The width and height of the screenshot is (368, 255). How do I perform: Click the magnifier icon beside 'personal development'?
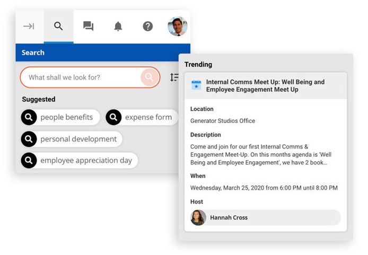click(x=29, y=139)
